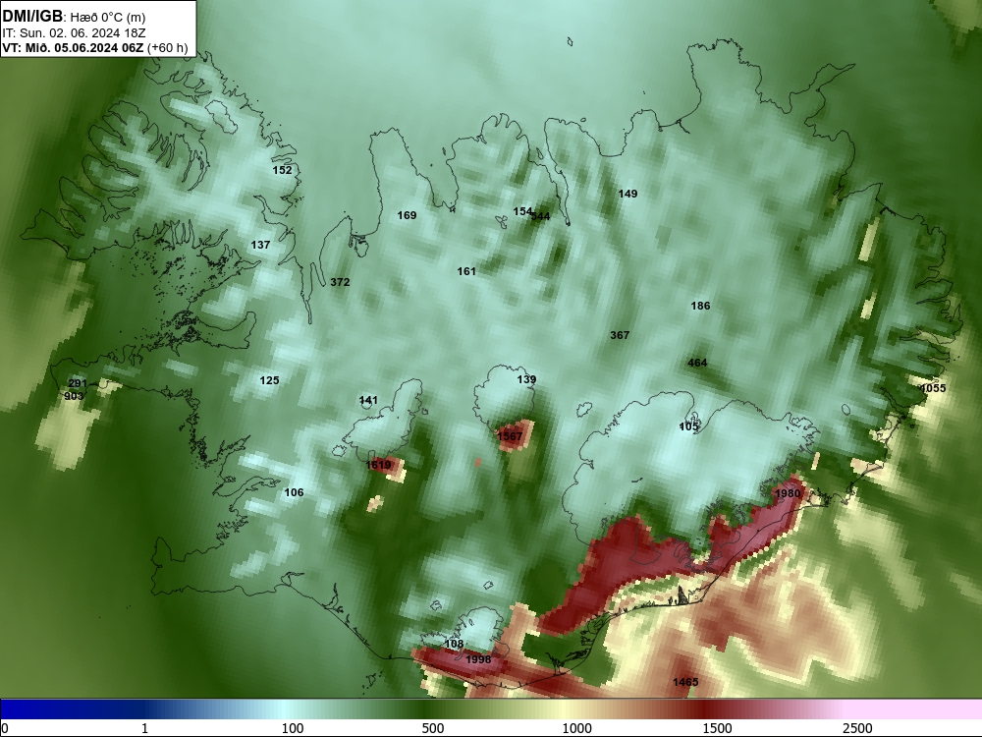Click the map value 154

point(521,211)
